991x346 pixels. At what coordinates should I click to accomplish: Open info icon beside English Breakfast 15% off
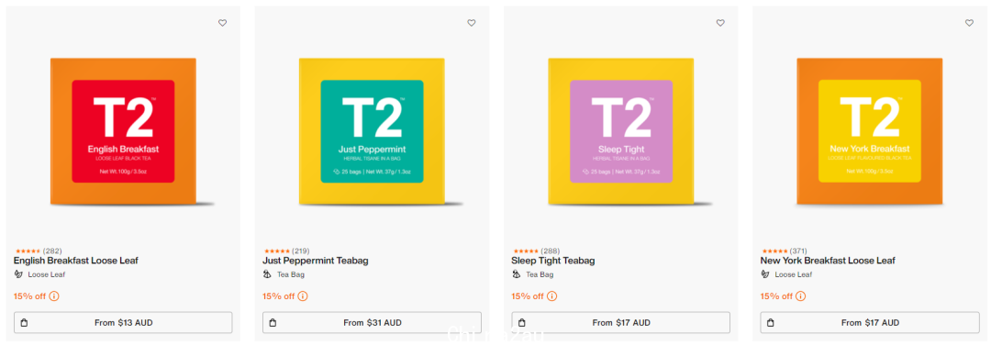point(54,296)
